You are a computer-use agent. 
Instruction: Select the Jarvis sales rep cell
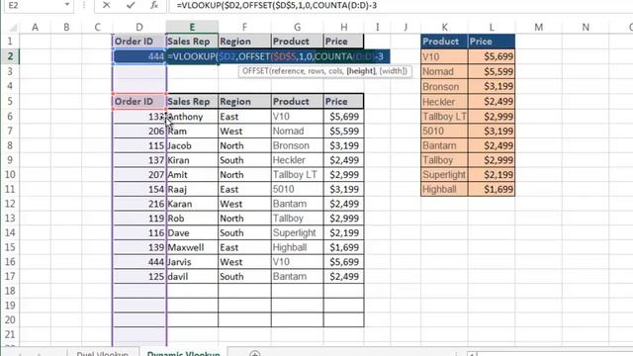[192, 262]
